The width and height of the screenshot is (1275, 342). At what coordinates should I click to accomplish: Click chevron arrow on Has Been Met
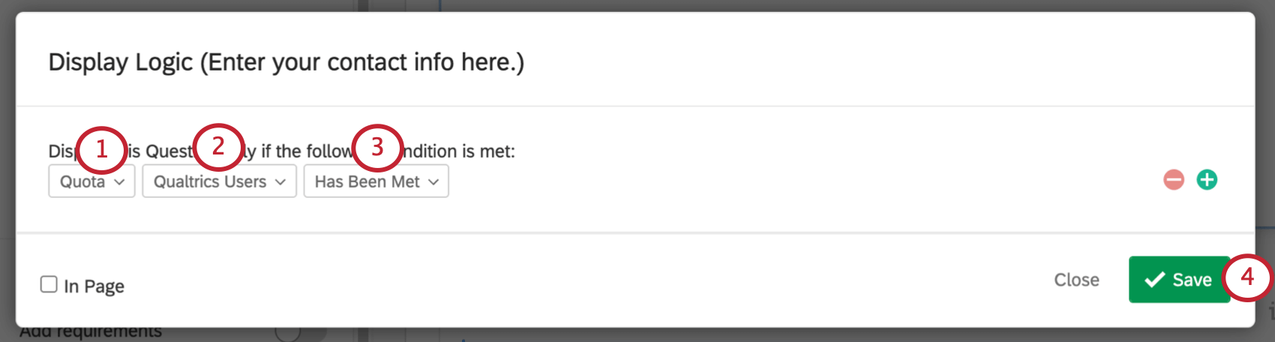[433, 182]
